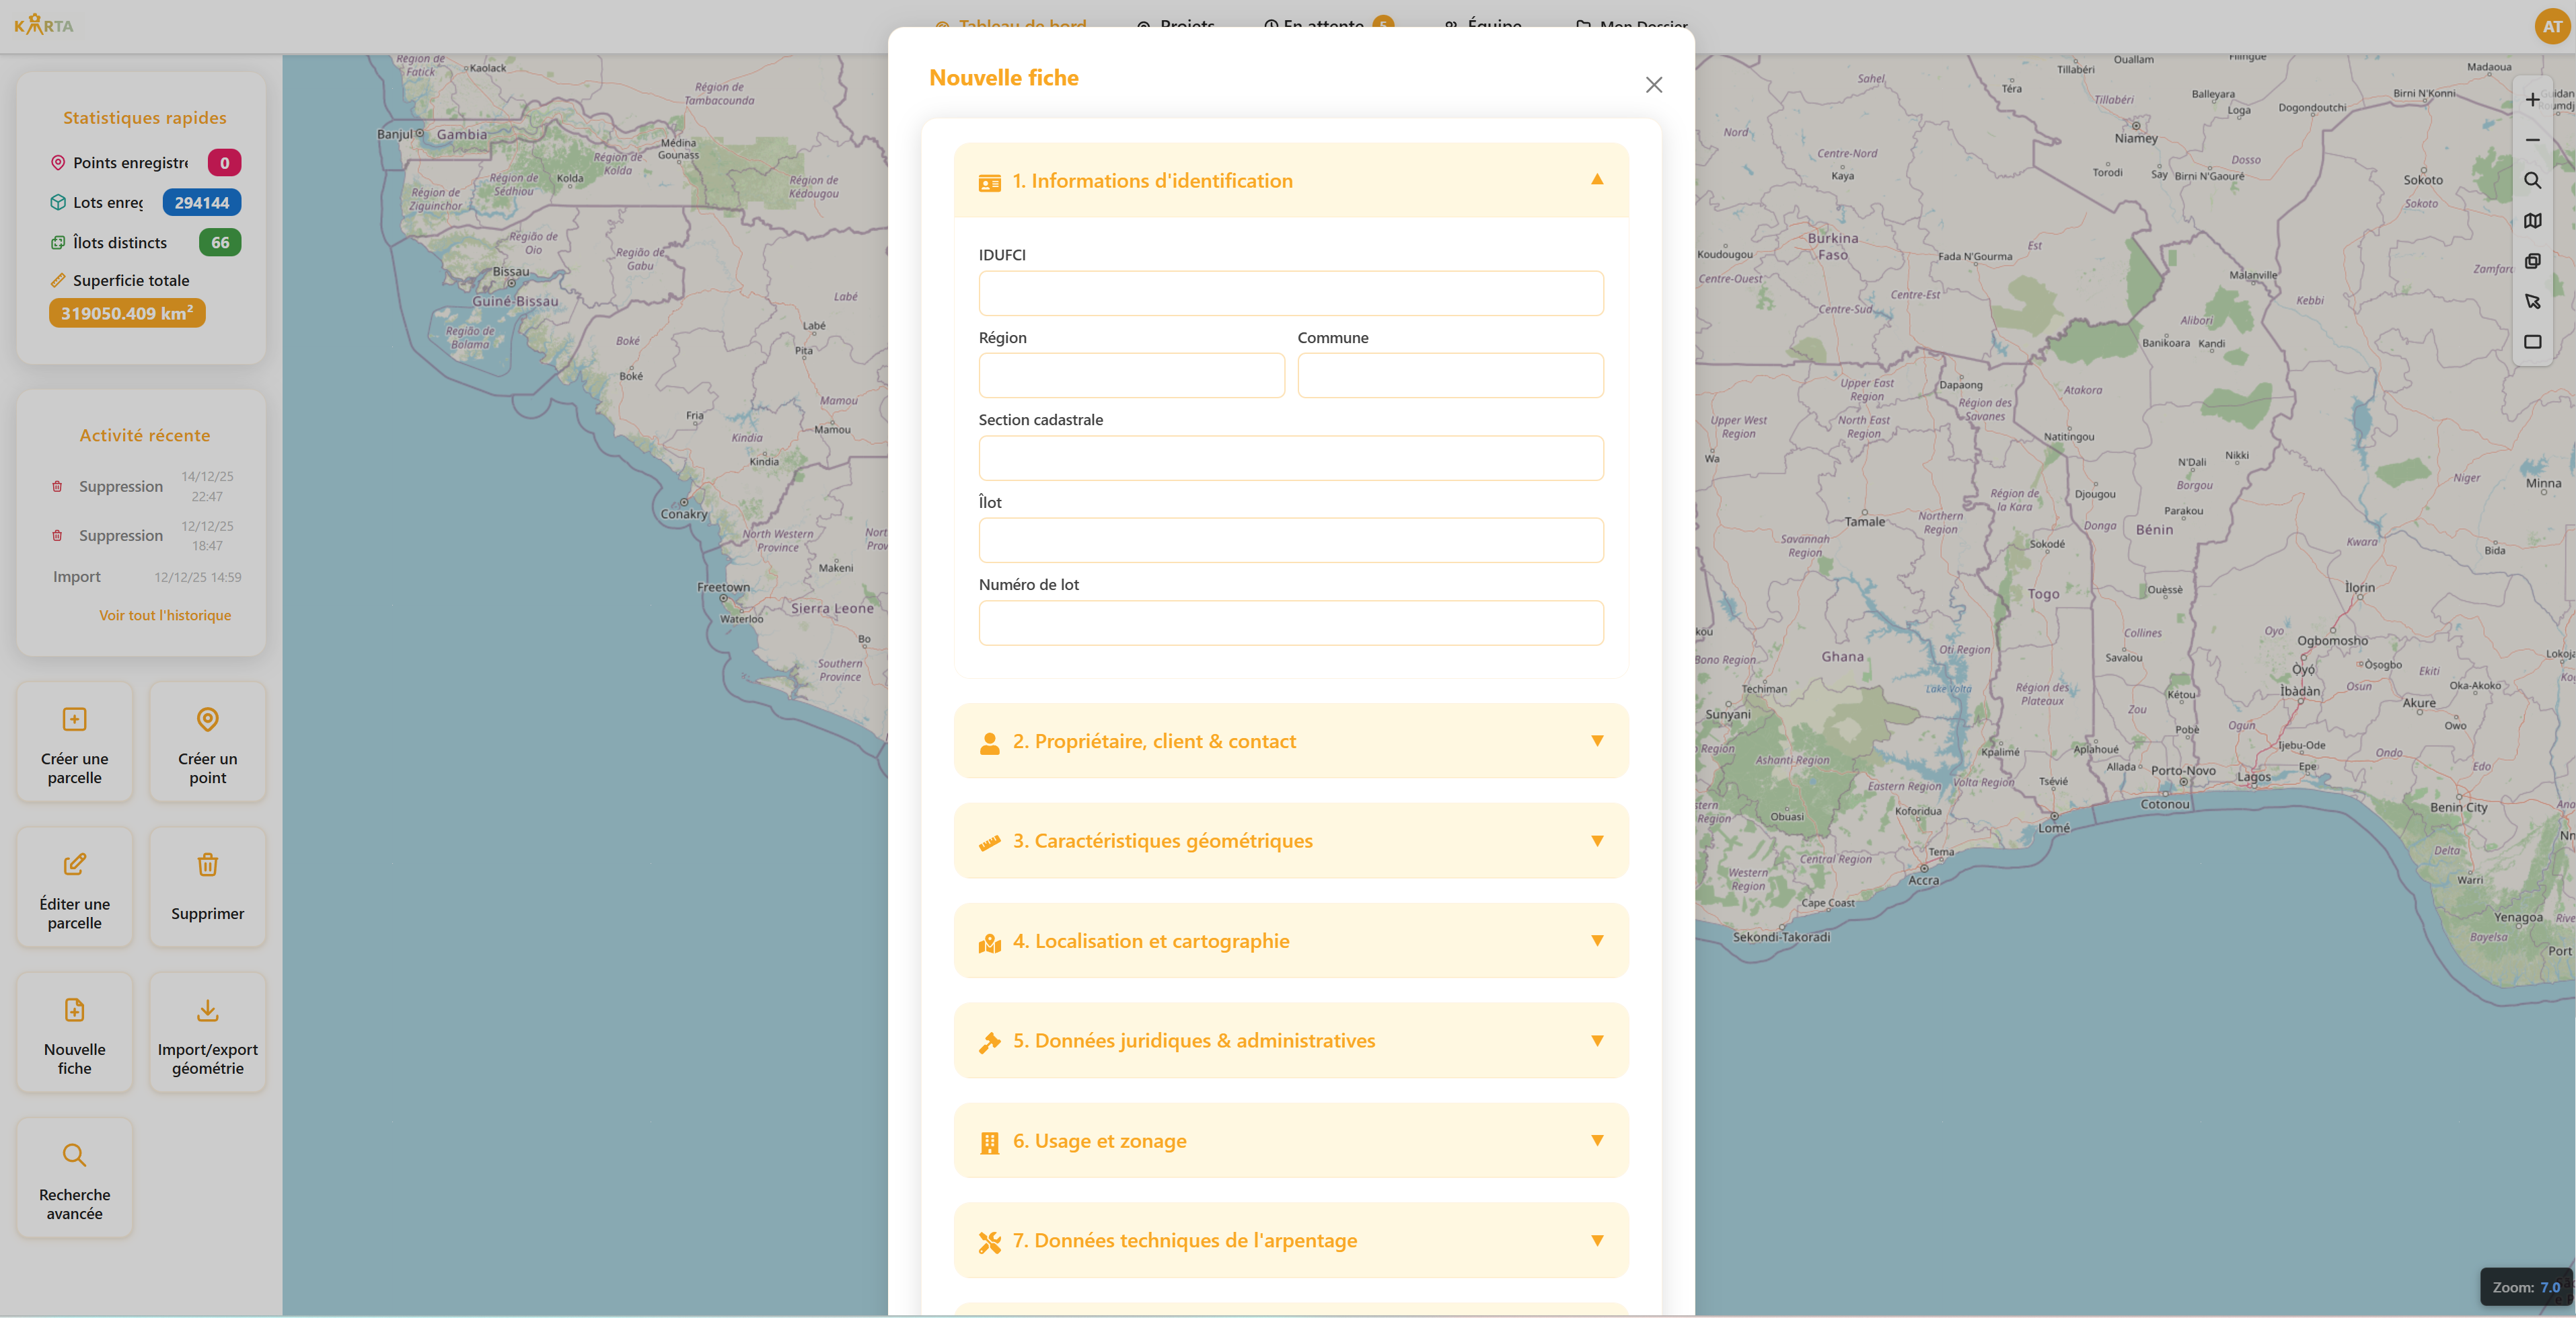This screenshot has height=1318, width=2576.
Task: Zoom out with the map minus icon
Action: (x=2532, y=140)
